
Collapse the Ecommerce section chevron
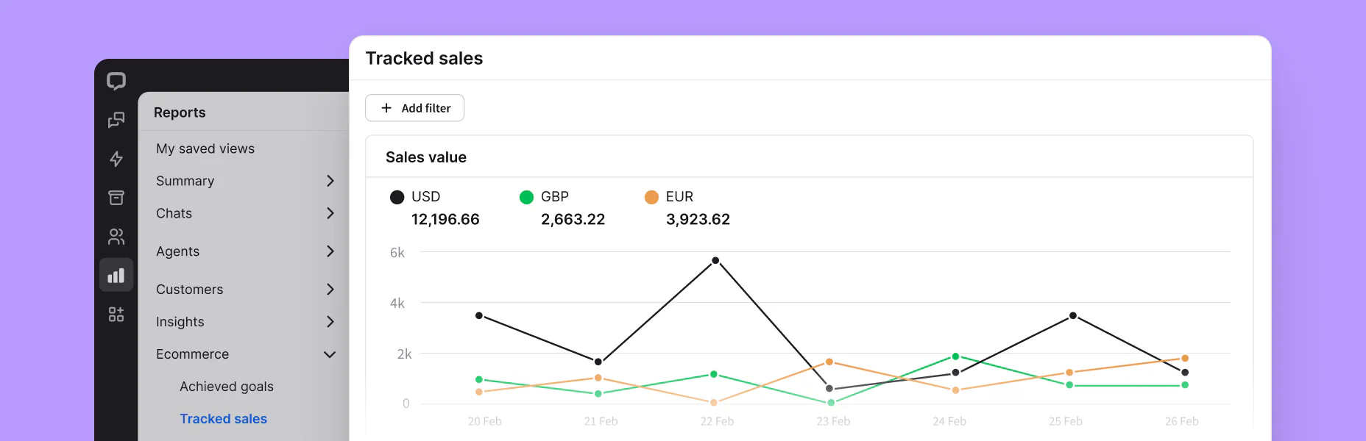pyautogui.click(x=330, y=354)
